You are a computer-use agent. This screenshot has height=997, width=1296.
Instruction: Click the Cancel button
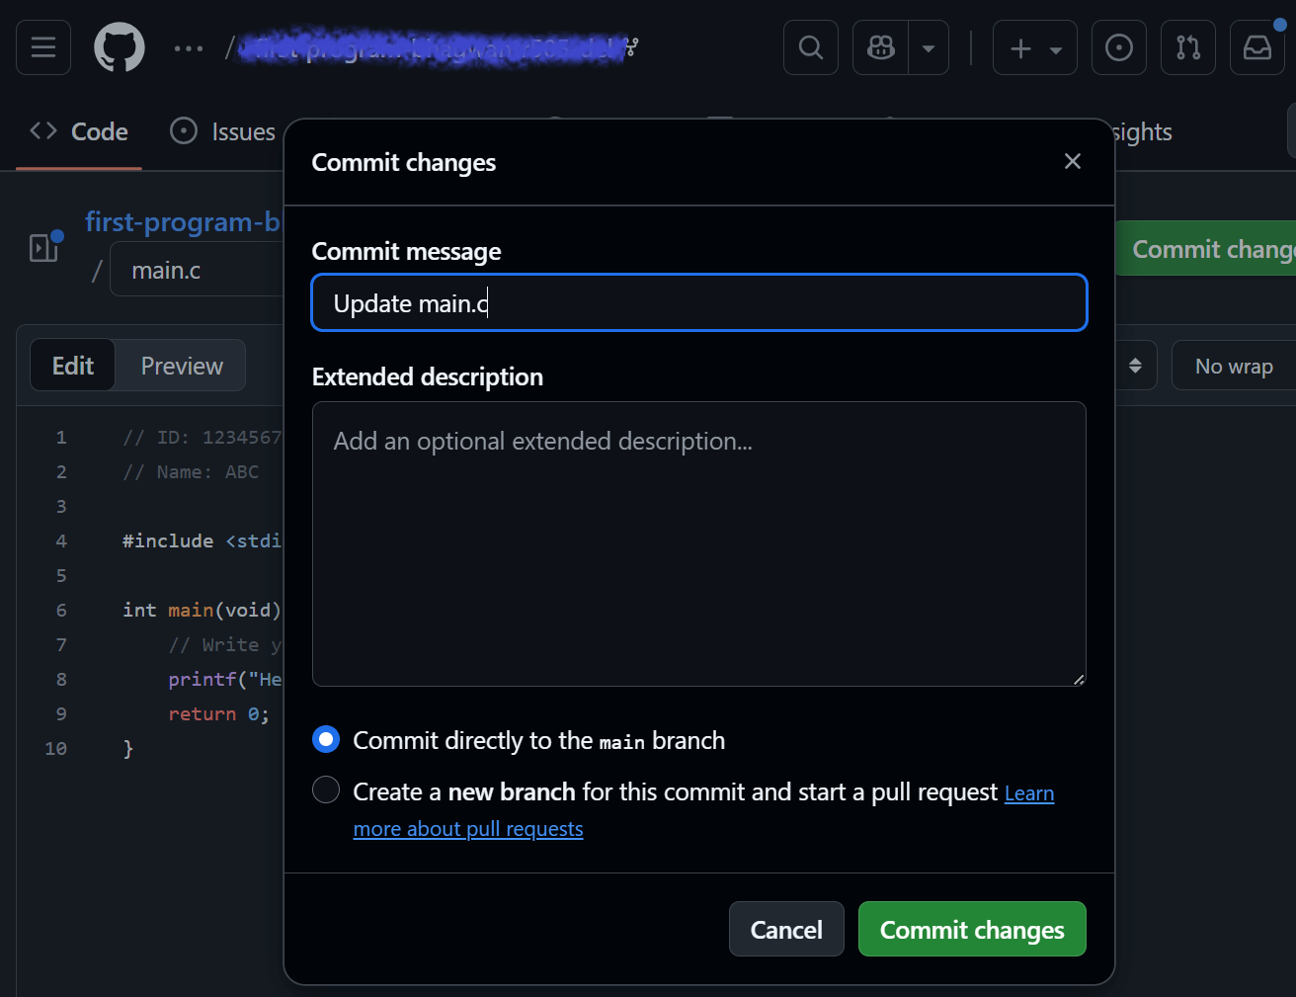(786, 930)
